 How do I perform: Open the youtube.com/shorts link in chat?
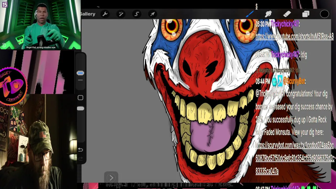(x=294, y=37)
